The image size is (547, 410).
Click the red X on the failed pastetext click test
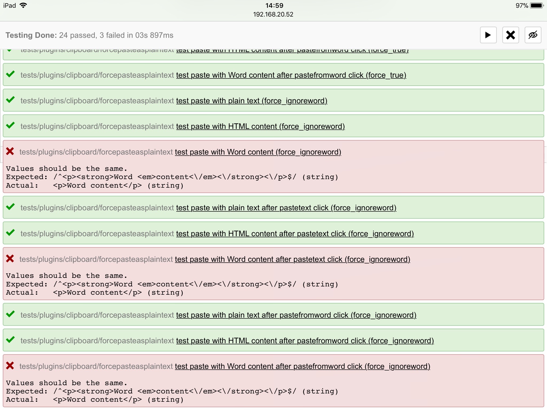point(10,258)
